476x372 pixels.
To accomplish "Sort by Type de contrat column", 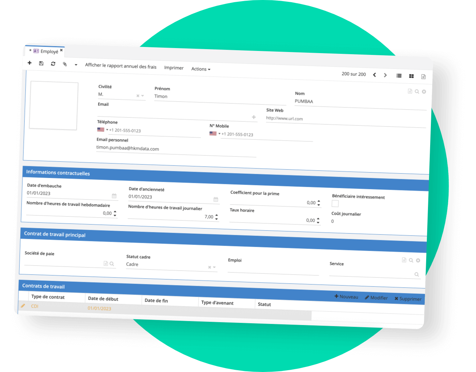I will [57, 297].
